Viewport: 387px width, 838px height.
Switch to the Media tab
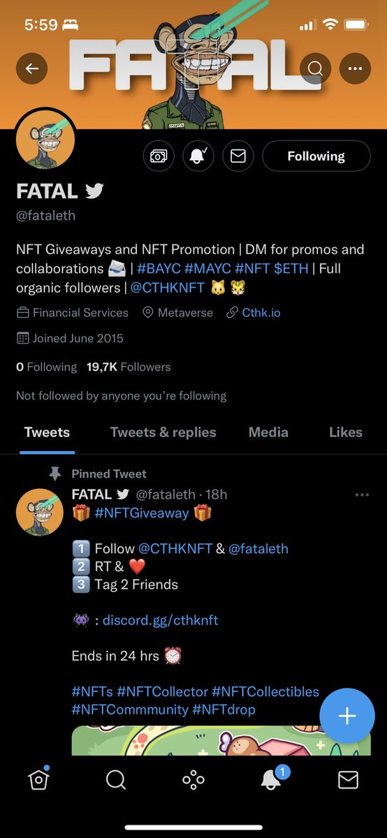point(268,432)
